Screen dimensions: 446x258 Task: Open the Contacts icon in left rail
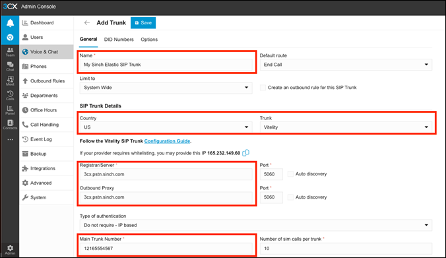[10, 124]
